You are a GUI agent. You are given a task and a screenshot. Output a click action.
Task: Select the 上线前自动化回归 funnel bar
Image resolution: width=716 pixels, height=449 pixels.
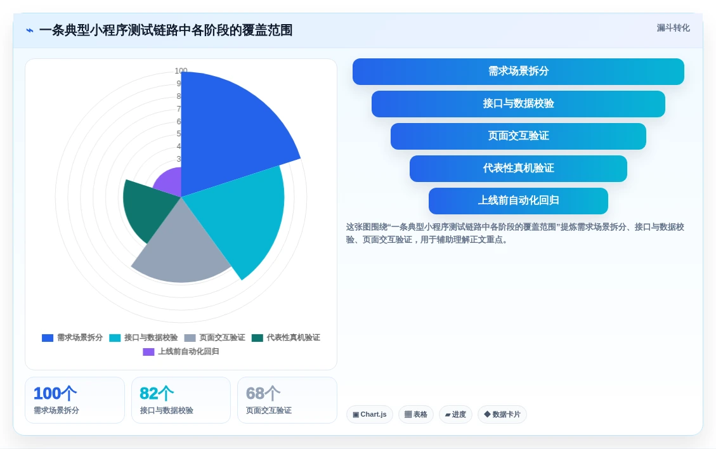[x=518, y=201]
